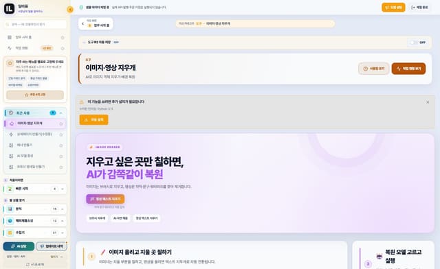Expand the settings row at the sidebar bottom

pos(35,257)
